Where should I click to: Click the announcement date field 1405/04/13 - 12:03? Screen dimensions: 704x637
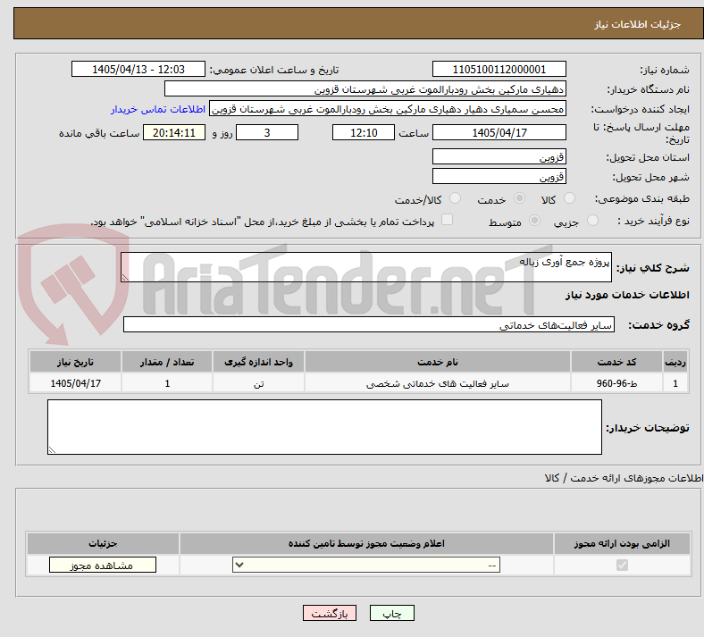[x=138, y=69]
